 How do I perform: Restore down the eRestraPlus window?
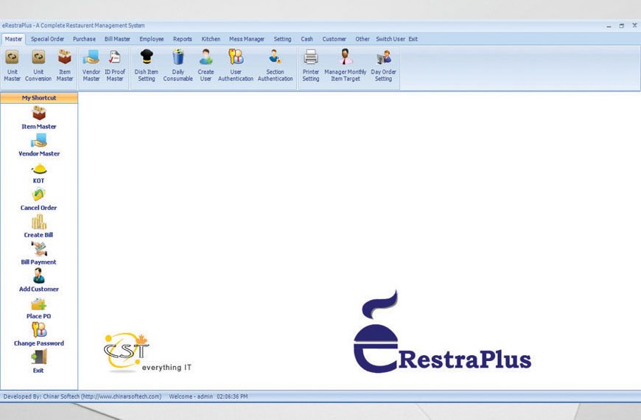622,26
